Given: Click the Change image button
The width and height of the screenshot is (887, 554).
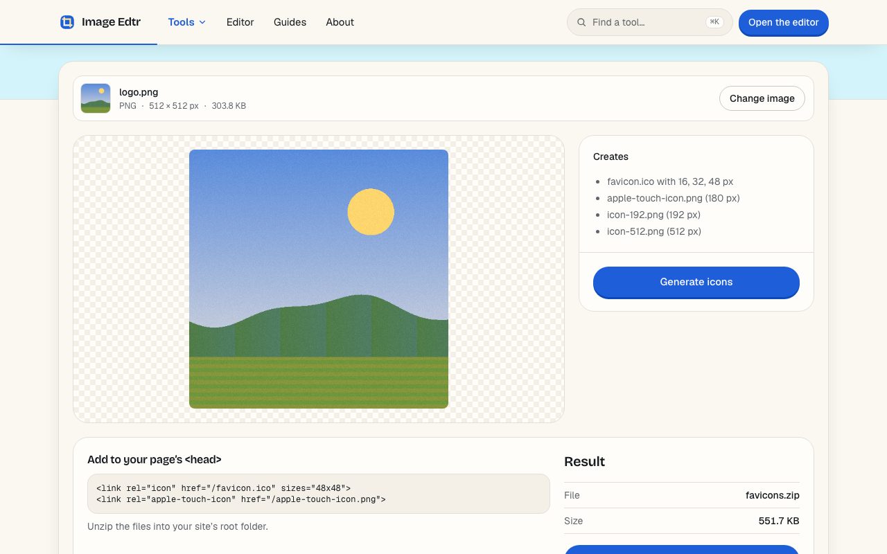Looking at the screenshot, I should [x=762, y=98].
